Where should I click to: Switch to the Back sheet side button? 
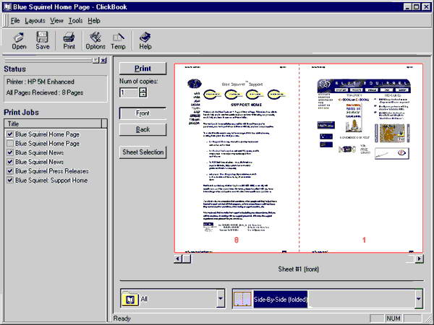[x=142, y=129]
